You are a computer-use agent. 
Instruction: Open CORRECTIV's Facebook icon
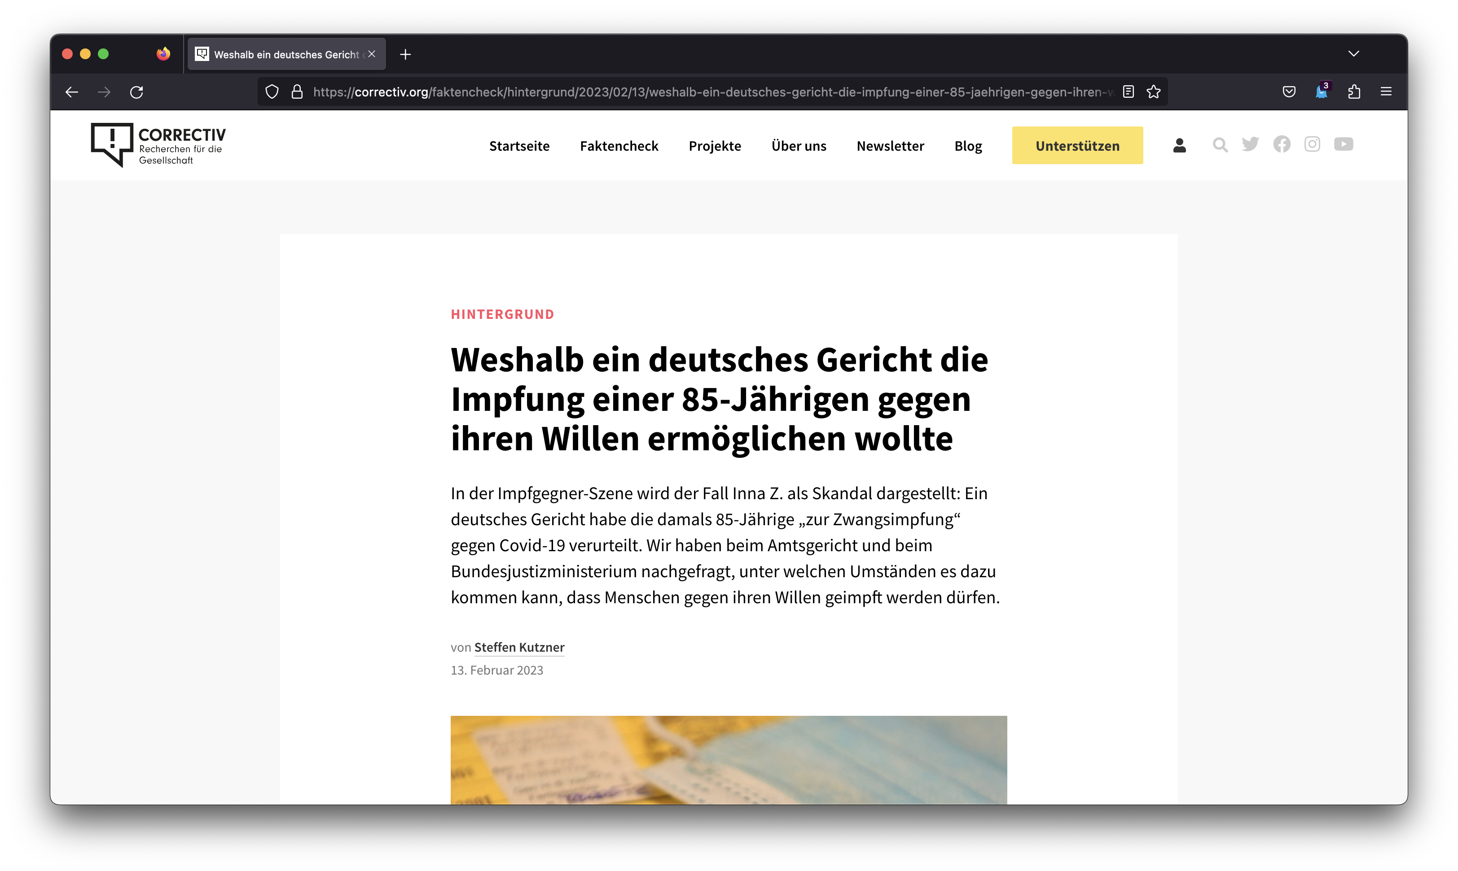[1282, 144]
